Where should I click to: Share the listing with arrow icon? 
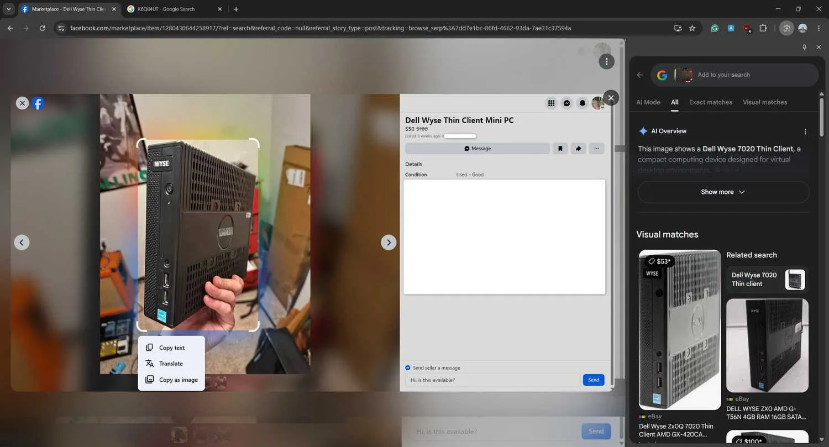pyautogui.click(x=578, y=148)
